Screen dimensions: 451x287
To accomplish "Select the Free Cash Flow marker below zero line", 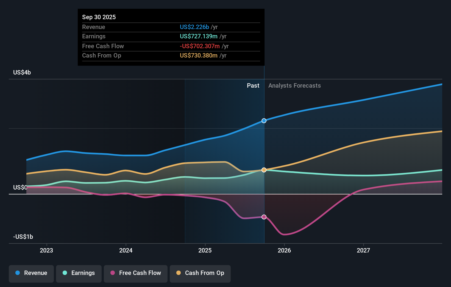I will (264, 217).
